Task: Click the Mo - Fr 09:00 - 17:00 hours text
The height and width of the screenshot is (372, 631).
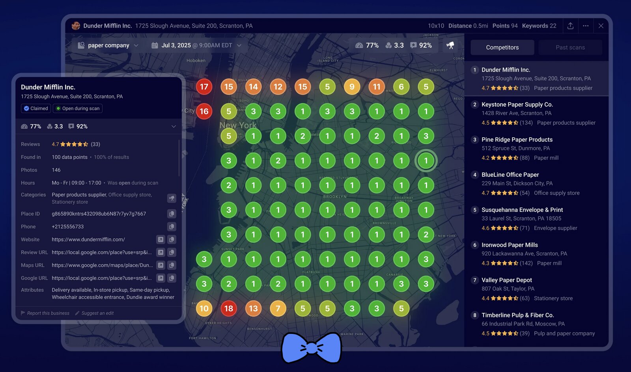Action: coord(76,183)
